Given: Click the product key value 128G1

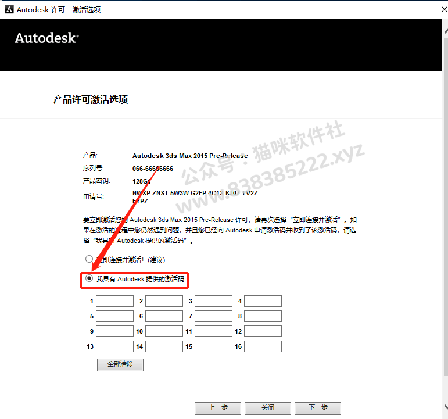Looking at the screenshot, I should pyautogui.click(x=141, y=181).
